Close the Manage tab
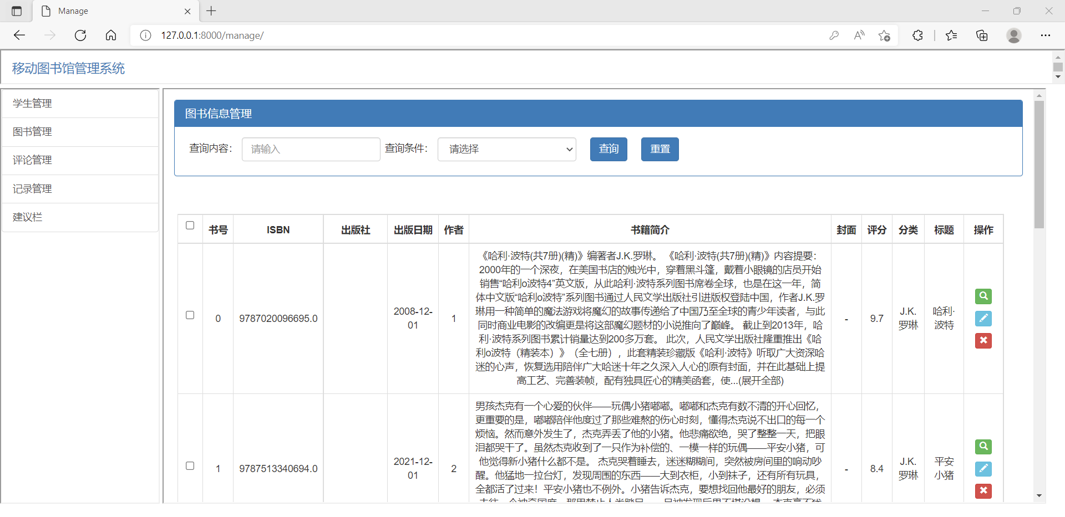1065x517 pixels. tap(187, 11)
